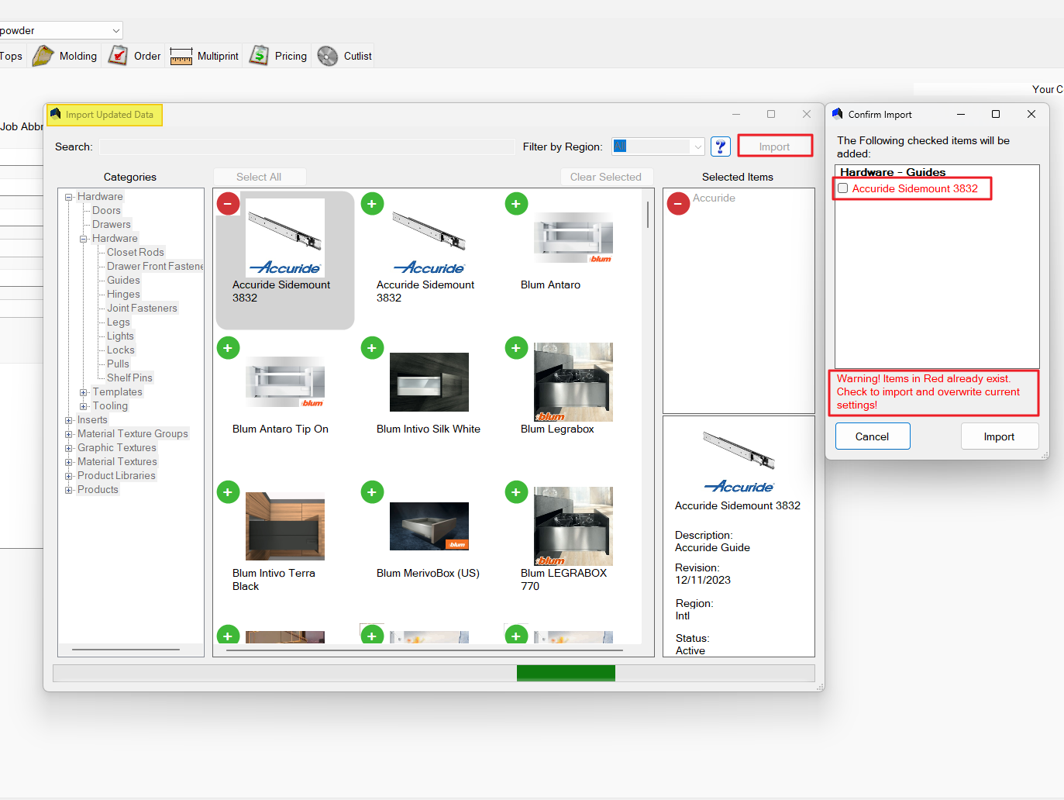Click Cancel in the Confirm Import dialog
The height and width of the screenshot is (800, 1064).
tap(873, 436)
